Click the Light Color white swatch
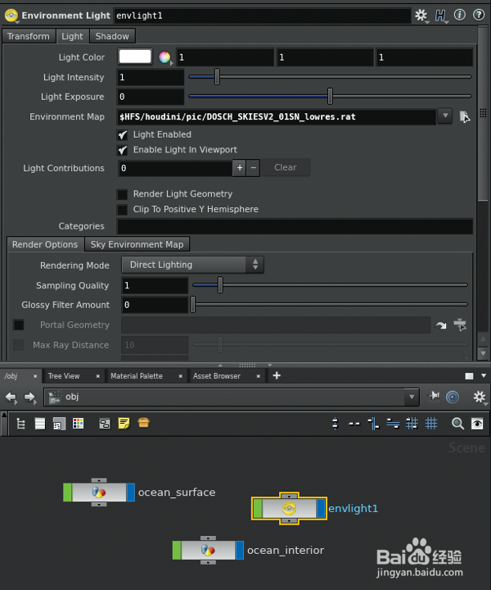Viewport: 491px width, 590px height. (135, 57)
